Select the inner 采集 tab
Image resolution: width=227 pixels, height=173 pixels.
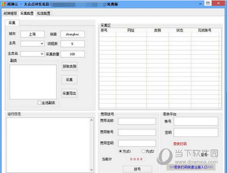(x=12, y=23)
